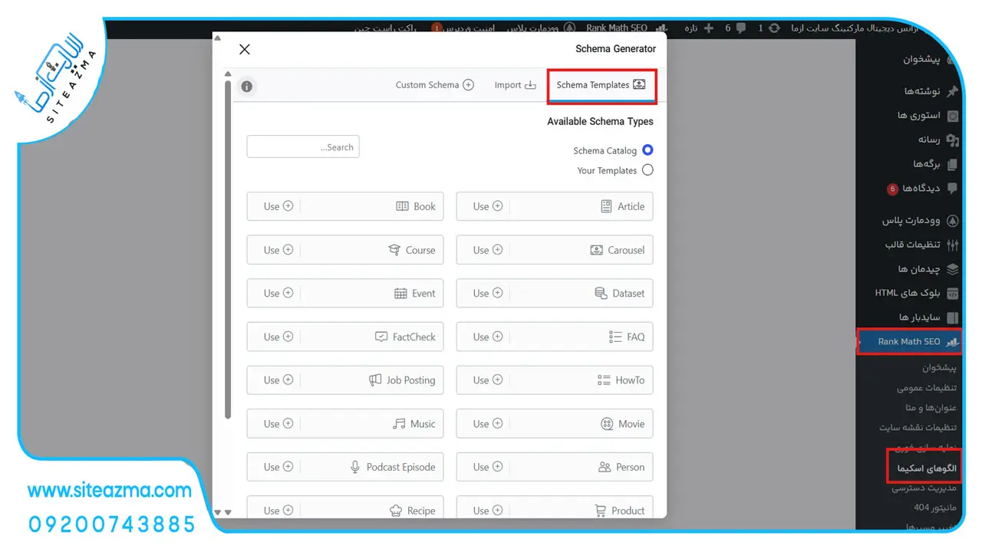982x552 pixels.
Task: Click the dialog vertical scrollbar thumb
Action: click(x=228, y=249)
